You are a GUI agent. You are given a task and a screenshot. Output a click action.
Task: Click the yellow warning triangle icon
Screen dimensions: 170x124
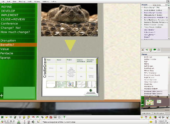point(150,117)
